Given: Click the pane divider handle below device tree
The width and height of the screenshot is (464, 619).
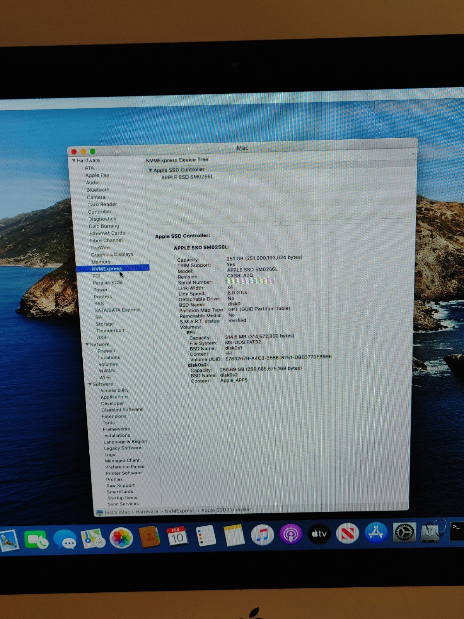Looking at the screenshot, I should (x=281, y=223).
